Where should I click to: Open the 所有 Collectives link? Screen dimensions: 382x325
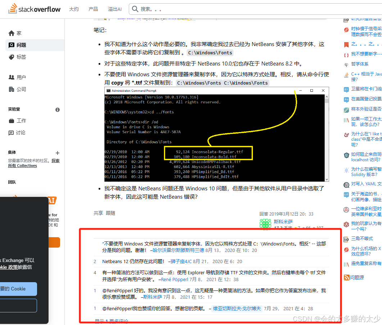(x=22, y=166)
